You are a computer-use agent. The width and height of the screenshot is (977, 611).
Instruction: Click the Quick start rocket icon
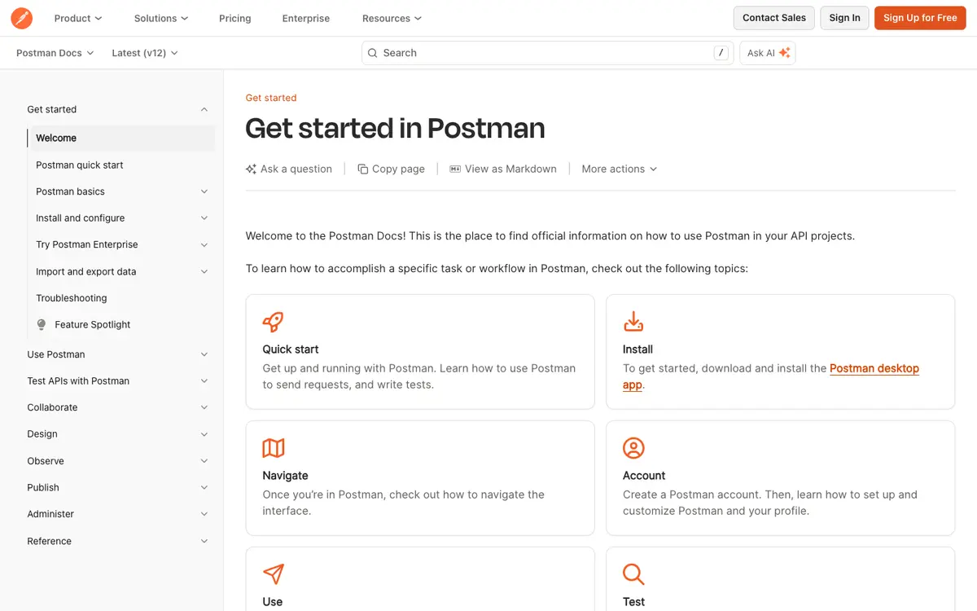point(274,321)
